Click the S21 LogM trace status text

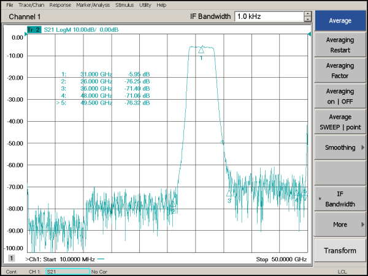coord(81,30)
